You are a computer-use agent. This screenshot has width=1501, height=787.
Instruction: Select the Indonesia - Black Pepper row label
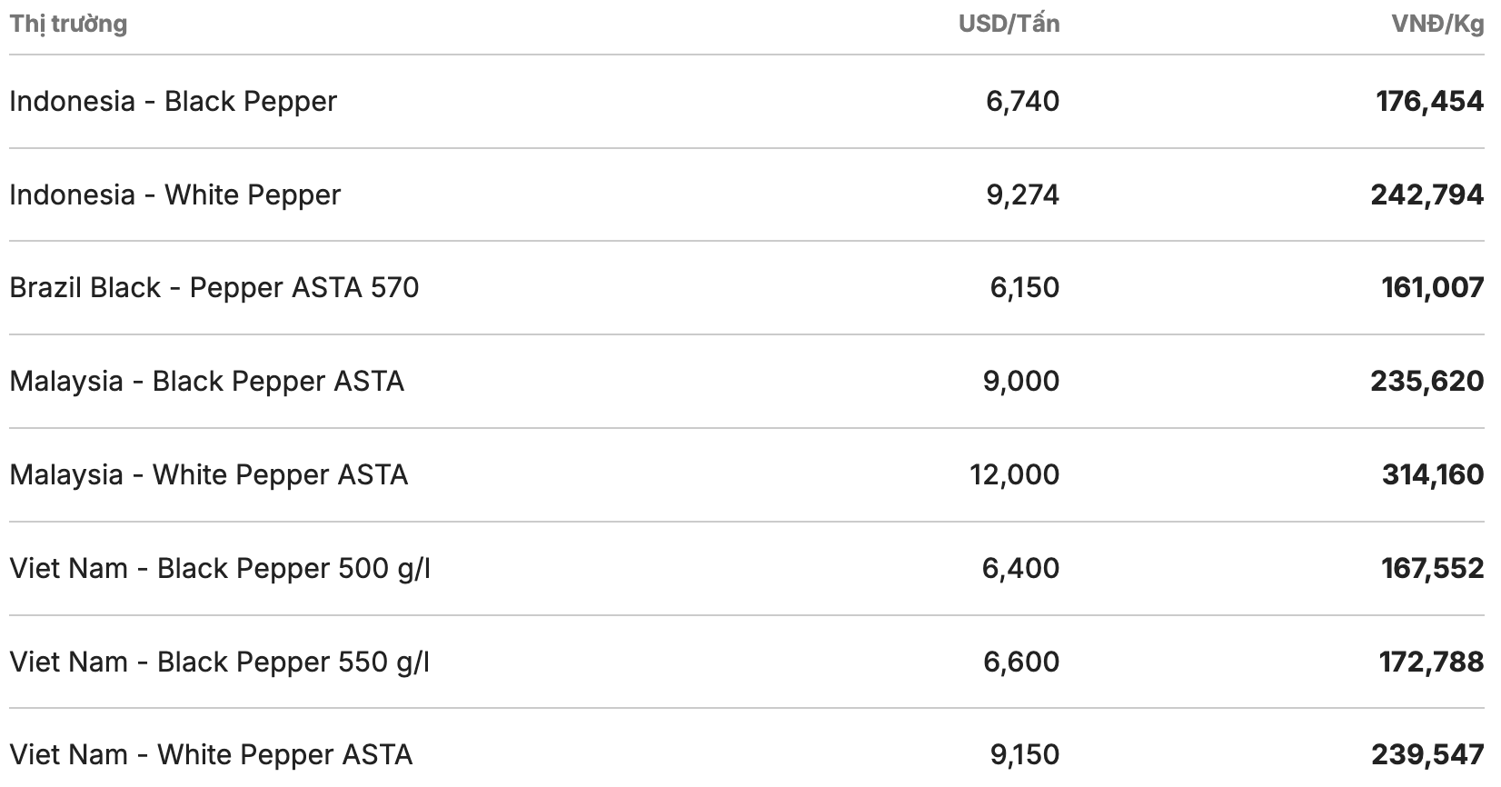click(x=173, y=101)
